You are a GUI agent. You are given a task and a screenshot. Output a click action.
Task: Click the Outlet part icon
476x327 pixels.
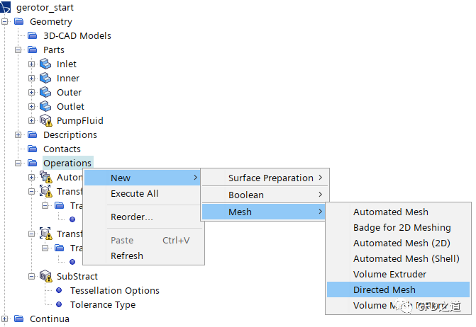click(45, 107)
